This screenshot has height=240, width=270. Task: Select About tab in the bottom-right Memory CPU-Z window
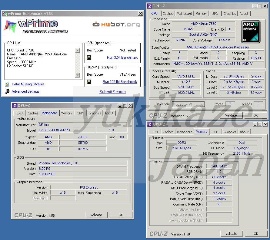click(x=244, y=132)
